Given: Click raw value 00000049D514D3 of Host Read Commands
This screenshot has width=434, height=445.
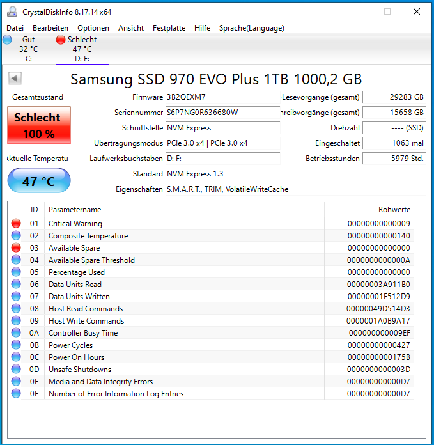Looking at the screenshot, I should (378, 308).
